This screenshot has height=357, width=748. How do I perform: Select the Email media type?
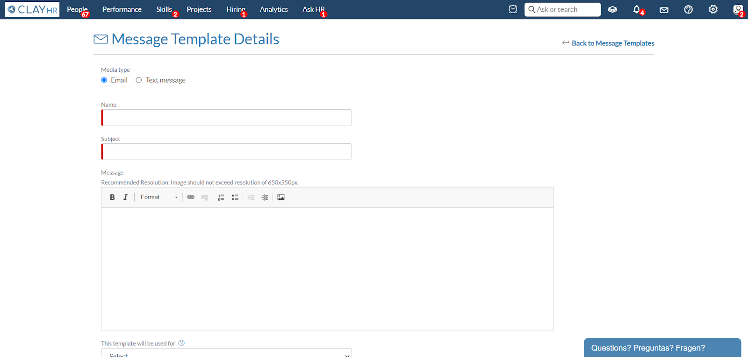click(x=104, y=80)
